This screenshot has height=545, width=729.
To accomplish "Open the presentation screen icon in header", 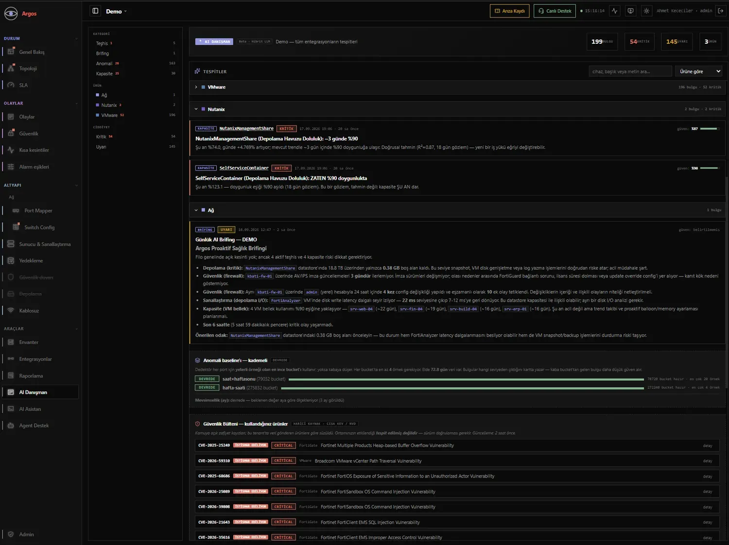I will (x=630, y=11).
